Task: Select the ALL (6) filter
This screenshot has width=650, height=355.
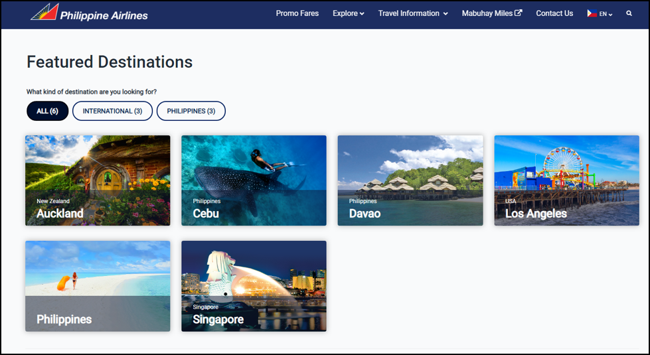Action: click(x=47, y=111)
